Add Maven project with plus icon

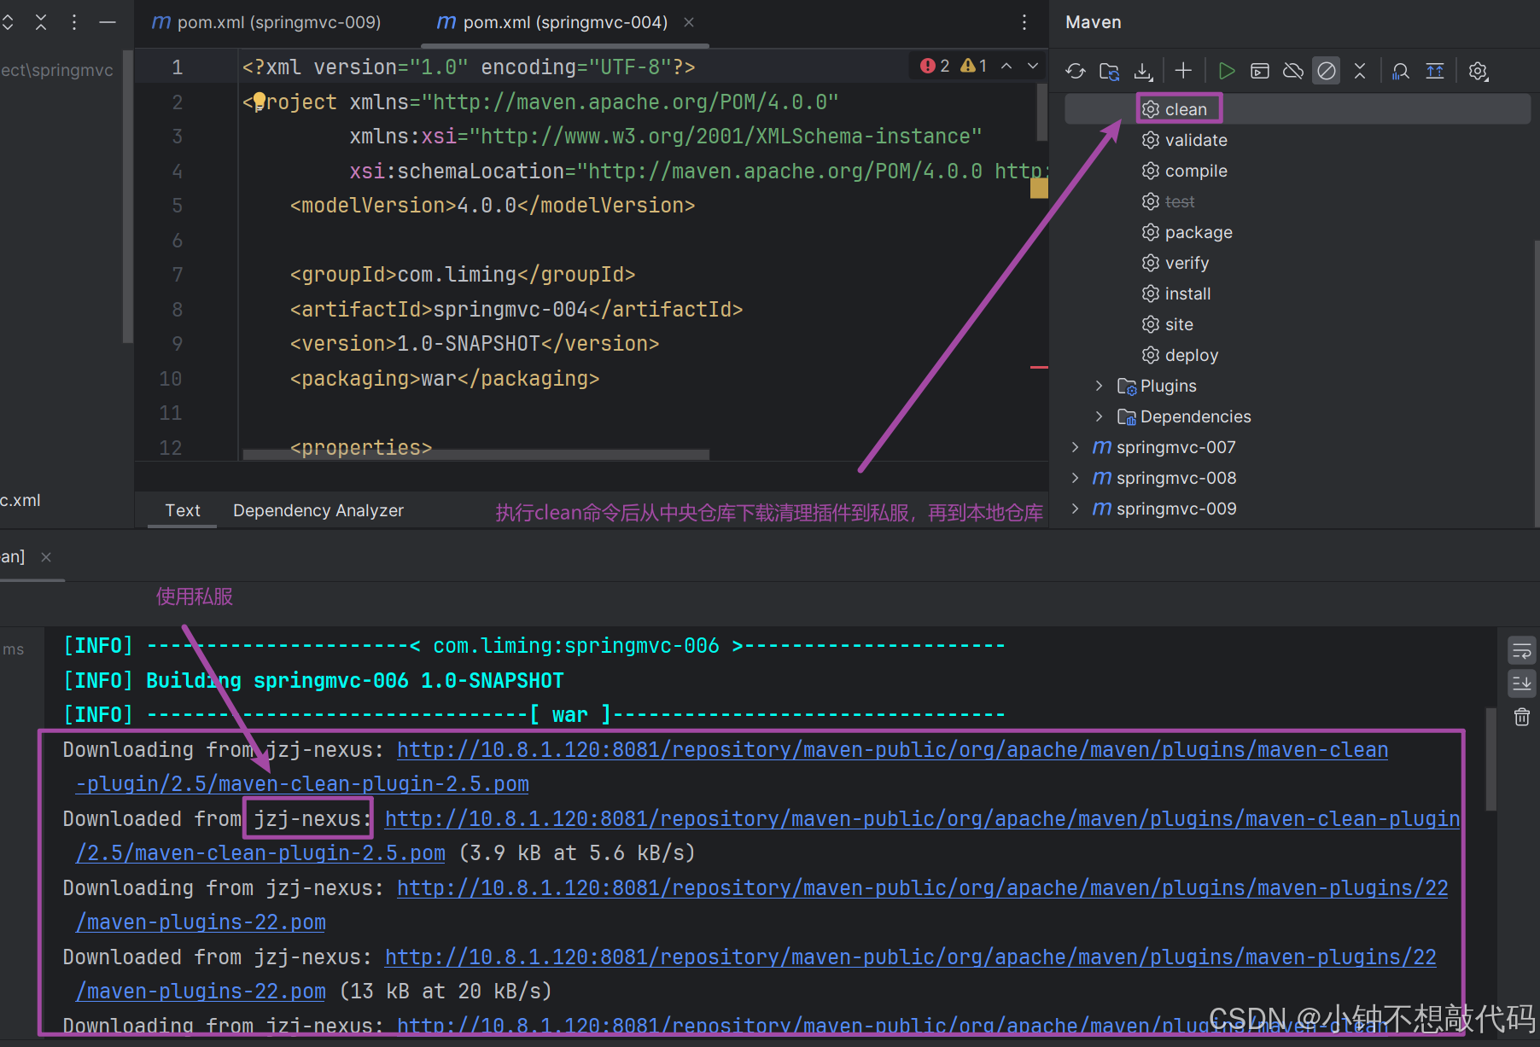click(1183, 71)
